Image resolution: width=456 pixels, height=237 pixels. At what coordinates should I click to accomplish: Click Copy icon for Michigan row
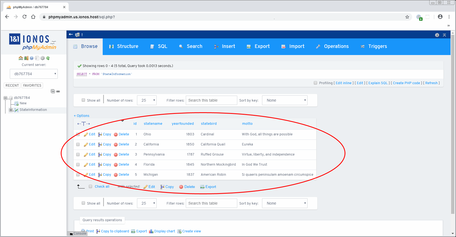click(x=100, y=175)
